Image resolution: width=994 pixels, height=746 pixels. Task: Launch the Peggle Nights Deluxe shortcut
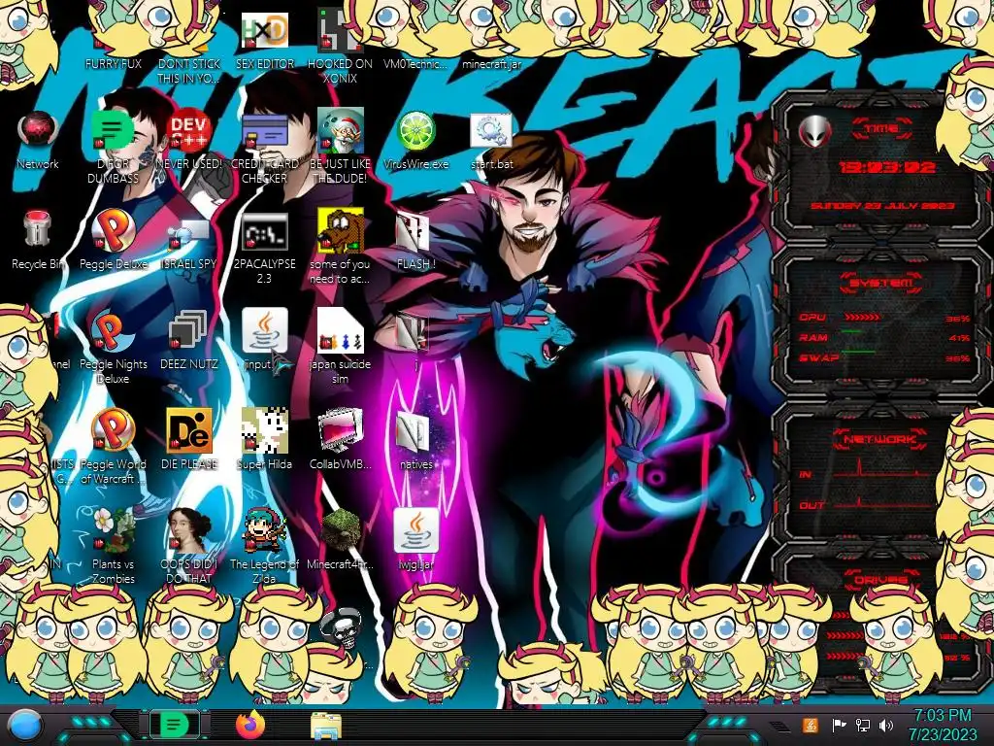tap(114, 331)
